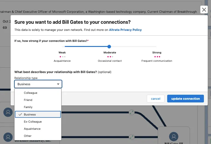
Task: Click the connection strength slider handle
Action: point(109,47)
